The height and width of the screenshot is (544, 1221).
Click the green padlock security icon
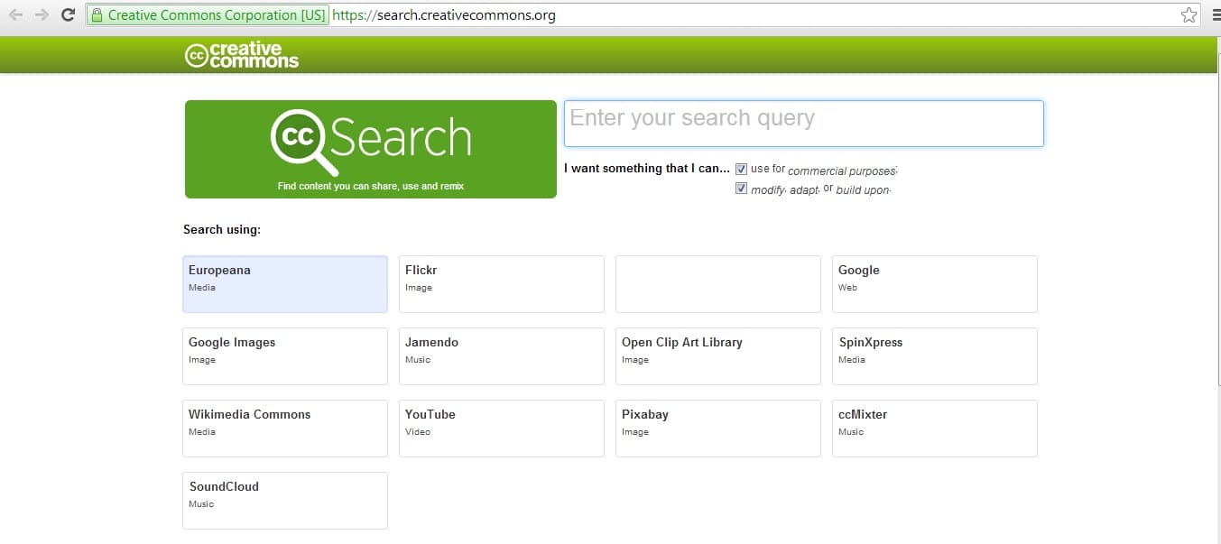point(97,15)
